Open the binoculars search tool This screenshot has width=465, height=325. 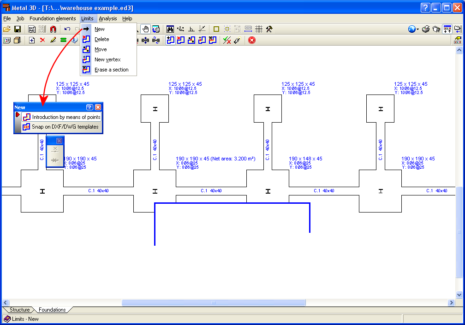(170, 29)
